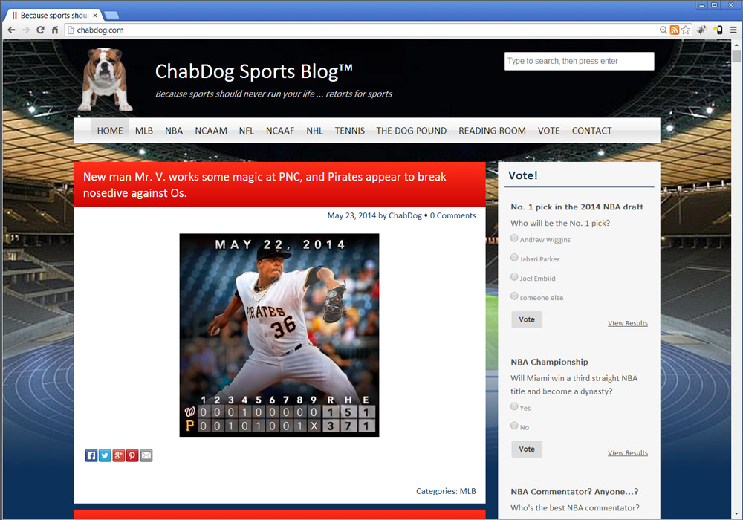The image size is (743, 520).
Task: Click the 'May 23, 2014' post date
Action: (351, 215)
